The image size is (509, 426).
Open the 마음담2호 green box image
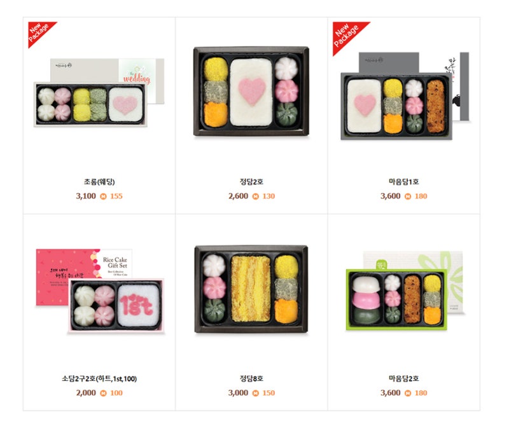coord(404,291)
